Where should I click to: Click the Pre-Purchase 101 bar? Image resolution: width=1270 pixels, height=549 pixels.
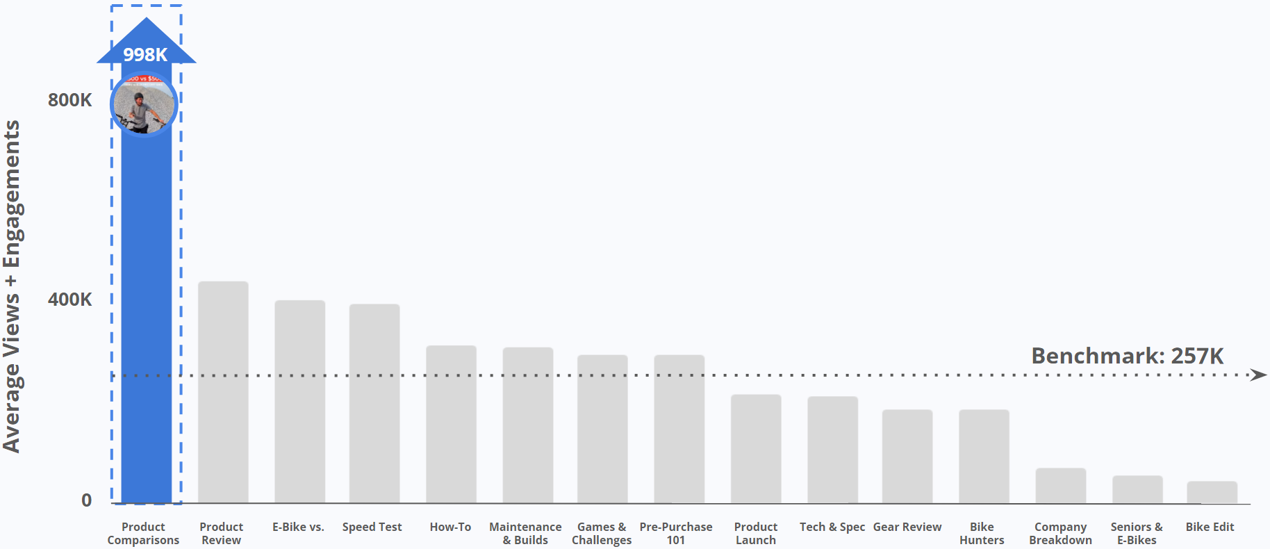click(x=679, y=429)
